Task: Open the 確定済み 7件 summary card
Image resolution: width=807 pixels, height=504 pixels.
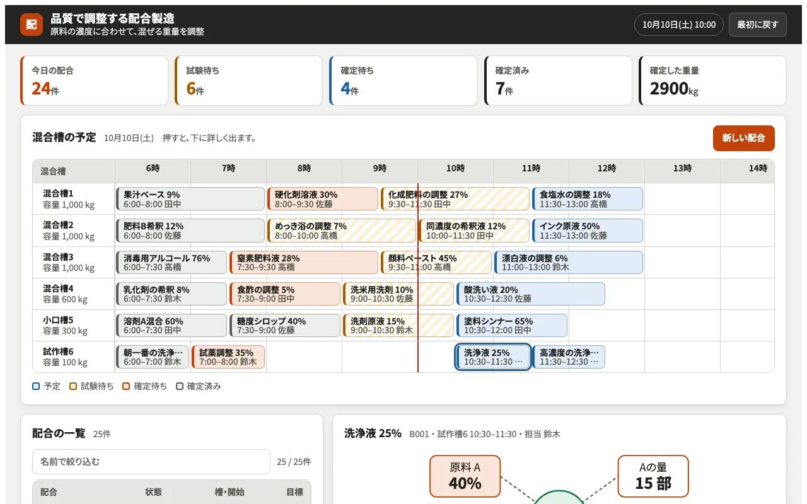Action: point(558,81)
